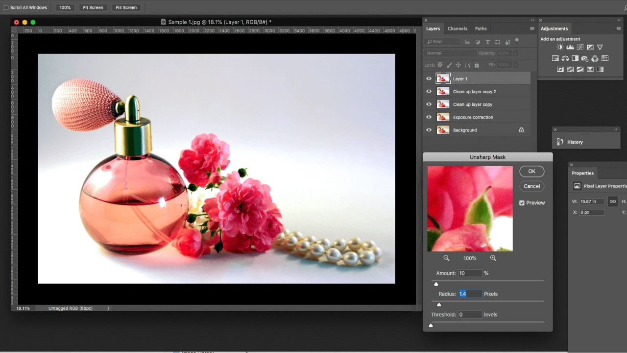Switch to the Channels tab
This screenshot has width=627, height=353.
click(457, 28)
